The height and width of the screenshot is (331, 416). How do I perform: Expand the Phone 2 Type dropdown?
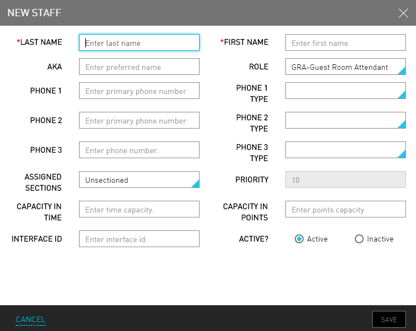[345, 120]
